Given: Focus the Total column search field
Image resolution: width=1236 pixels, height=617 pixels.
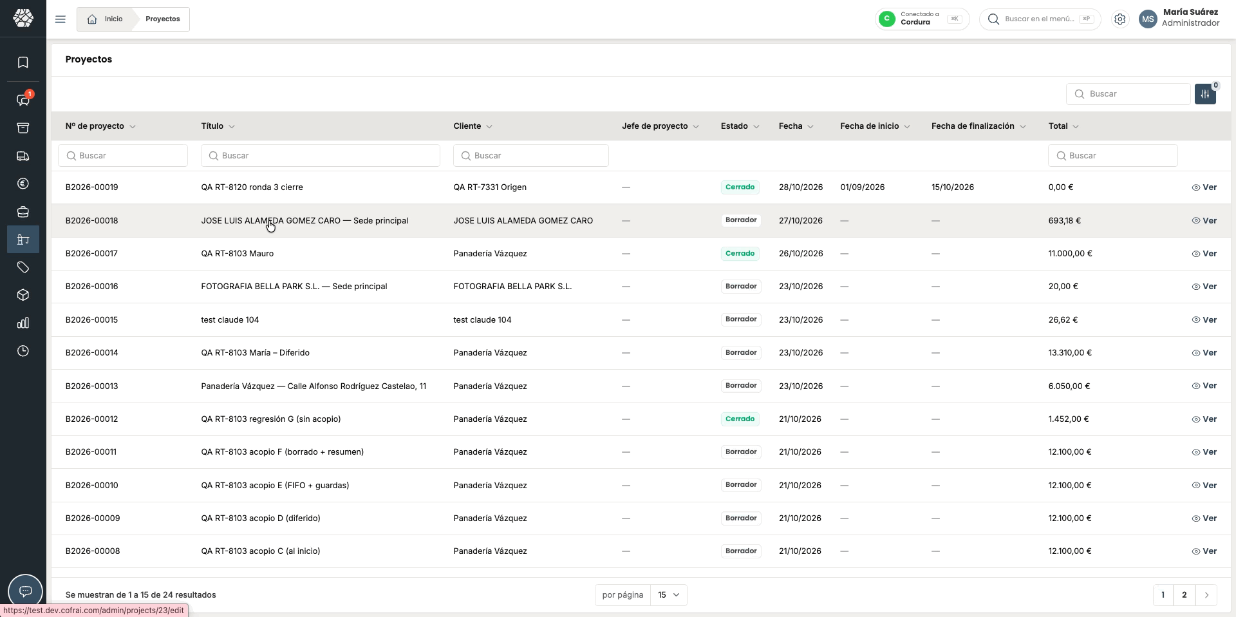Looking at the screenshot, I should tap(1113, 156).
